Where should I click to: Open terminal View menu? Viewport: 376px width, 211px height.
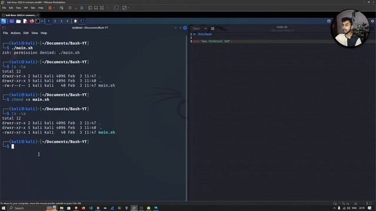[x=35, y=33]
